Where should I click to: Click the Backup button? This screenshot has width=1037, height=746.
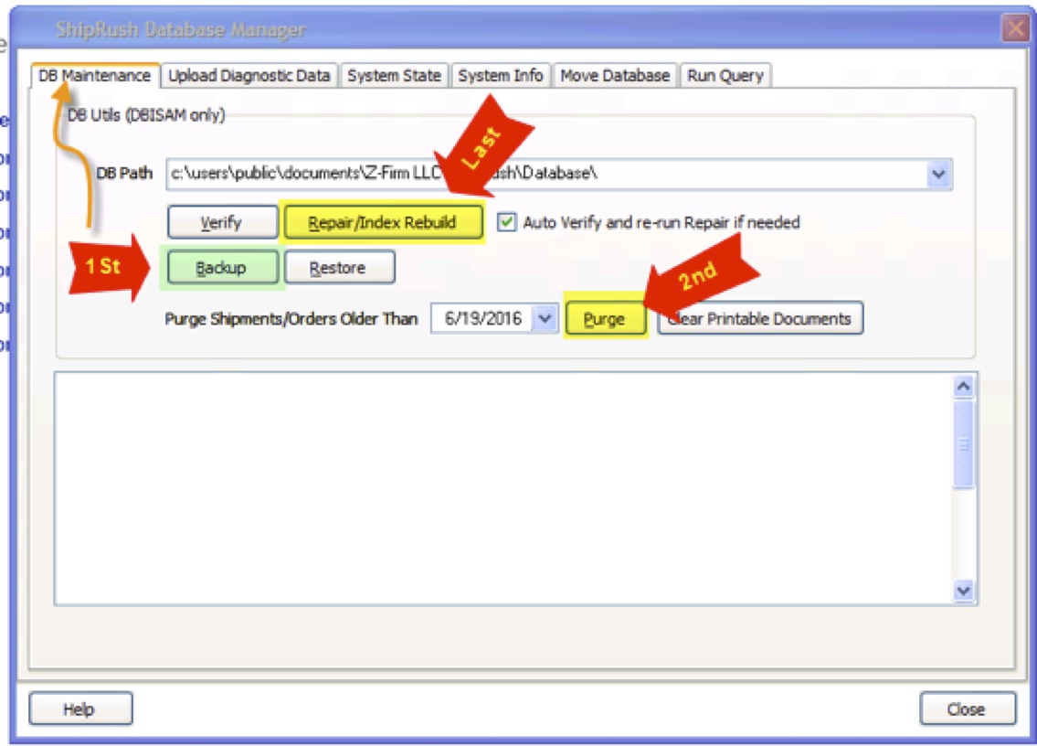[x=222, y=268]
